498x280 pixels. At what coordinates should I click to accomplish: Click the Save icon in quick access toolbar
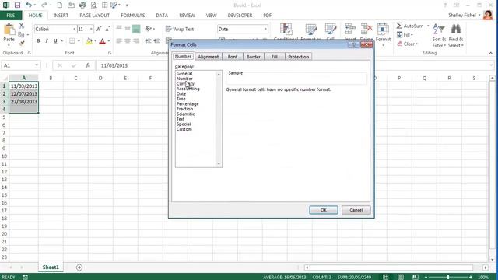coord(17,5)
